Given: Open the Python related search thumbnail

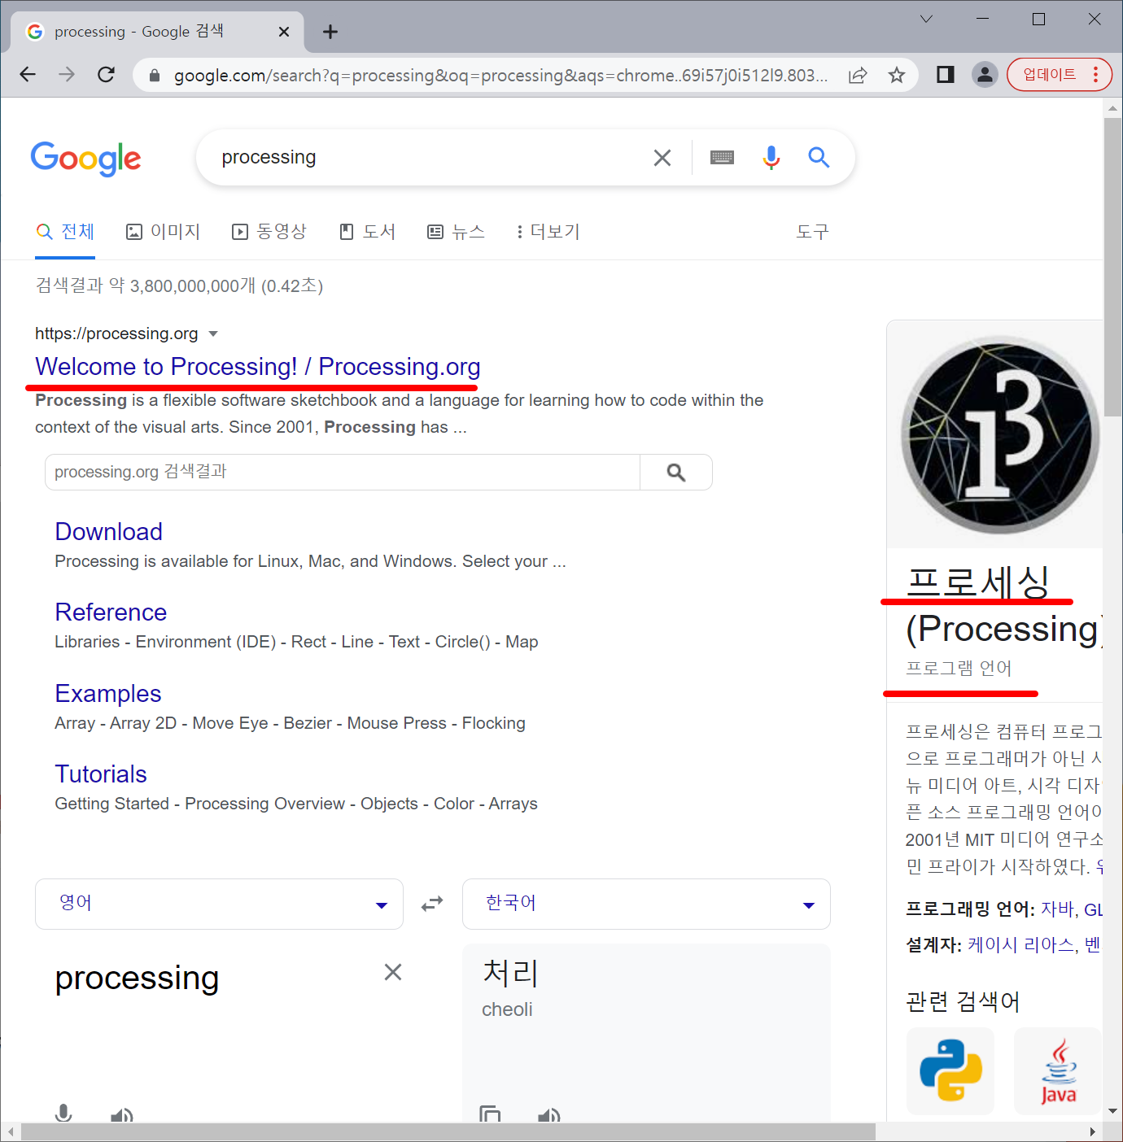Looking at the screenshot, I should pyautogui.click(x=950, y=1070).
